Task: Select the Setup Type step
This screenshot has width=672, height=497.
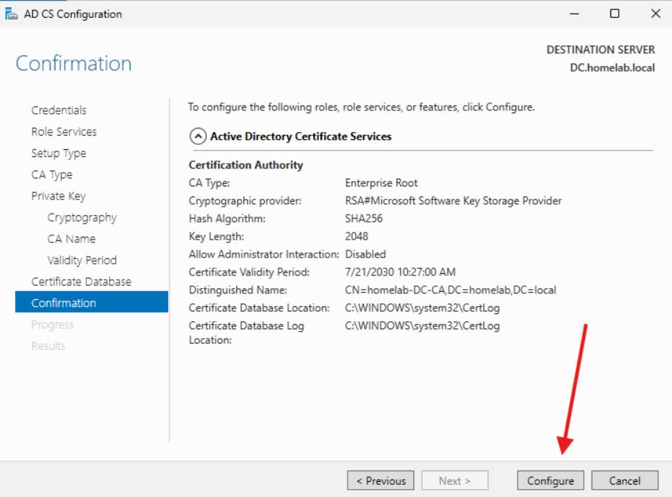Action: pos(59,153)
